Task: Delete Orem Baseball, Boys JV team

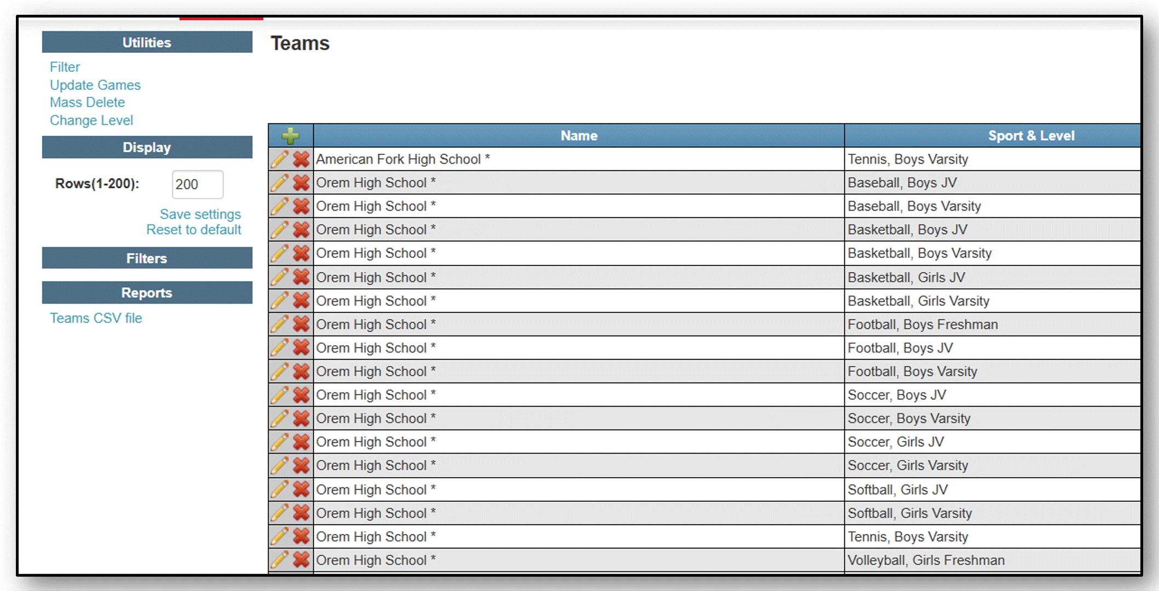Action: coord(301,183)
